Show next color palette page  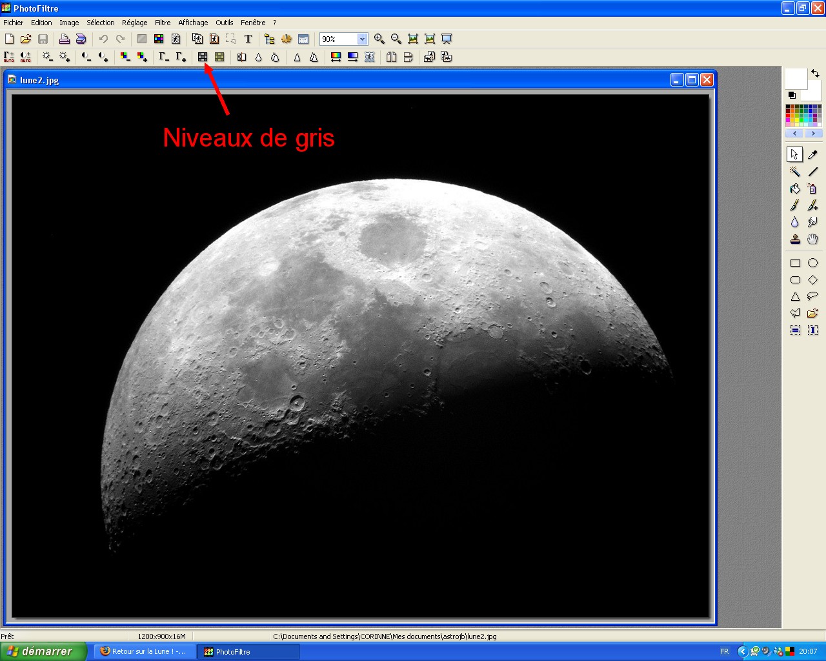[813, 134]
